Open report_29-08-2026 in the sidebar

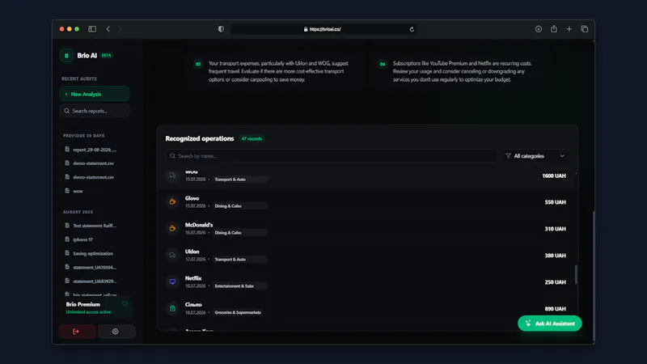(95, 150)
